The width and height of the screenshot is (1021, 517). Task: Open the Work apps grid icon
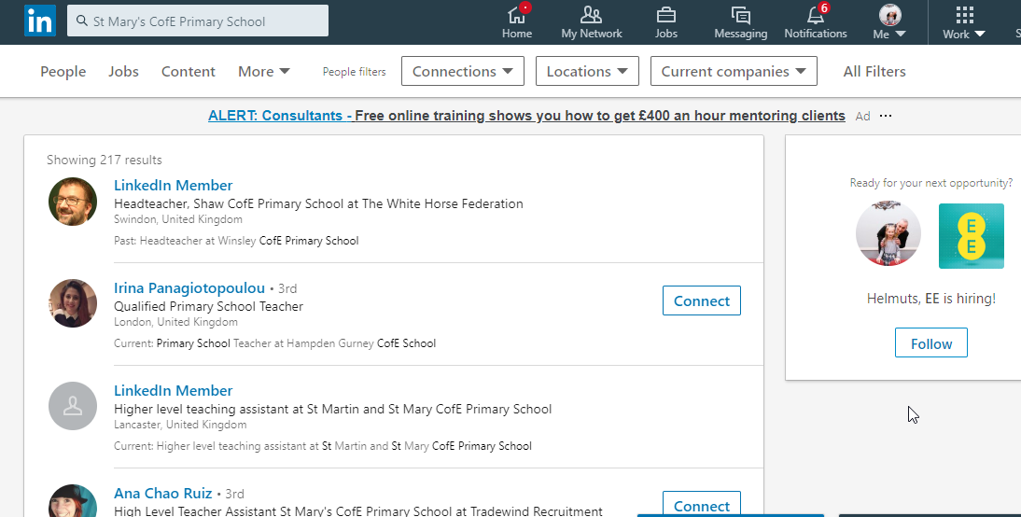964,15
